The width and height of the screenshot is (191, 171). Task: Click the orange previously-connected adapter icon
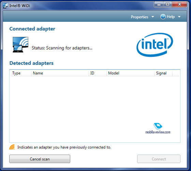[x=12, y=147]
